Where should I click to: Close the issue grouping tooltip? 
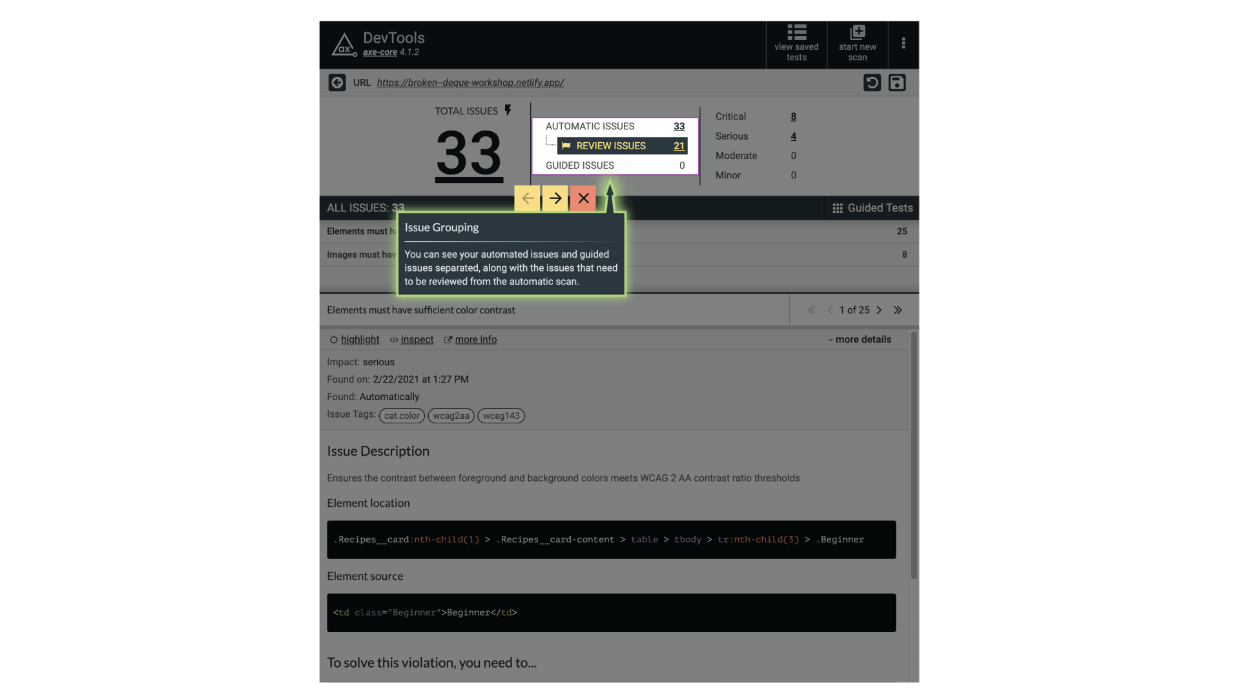(x=583, y=197)
